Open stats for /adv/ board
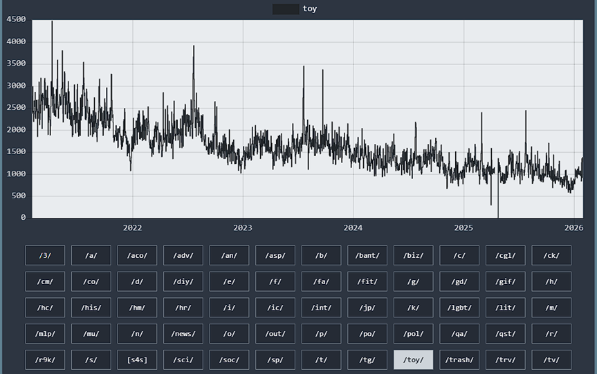The width and height of the screenshot is (597, 374). click(x=183, y=255)
